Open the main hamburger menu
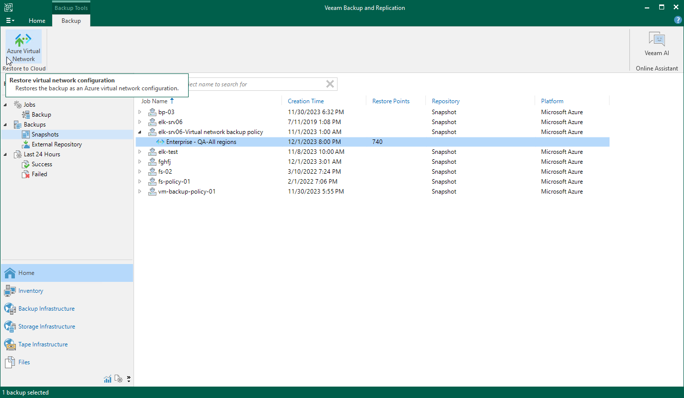The image size is (684, 398). point(10,20)
